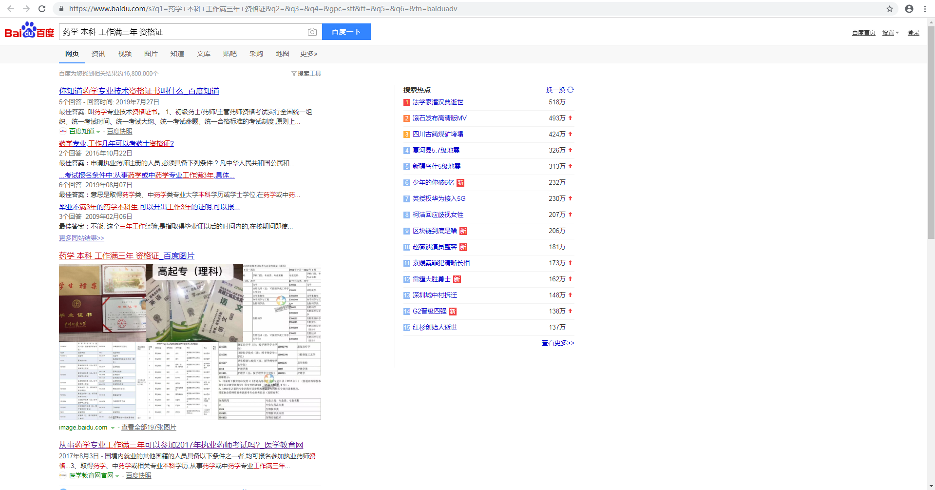Click the refresh icon beside 换一换

point(571,90)
